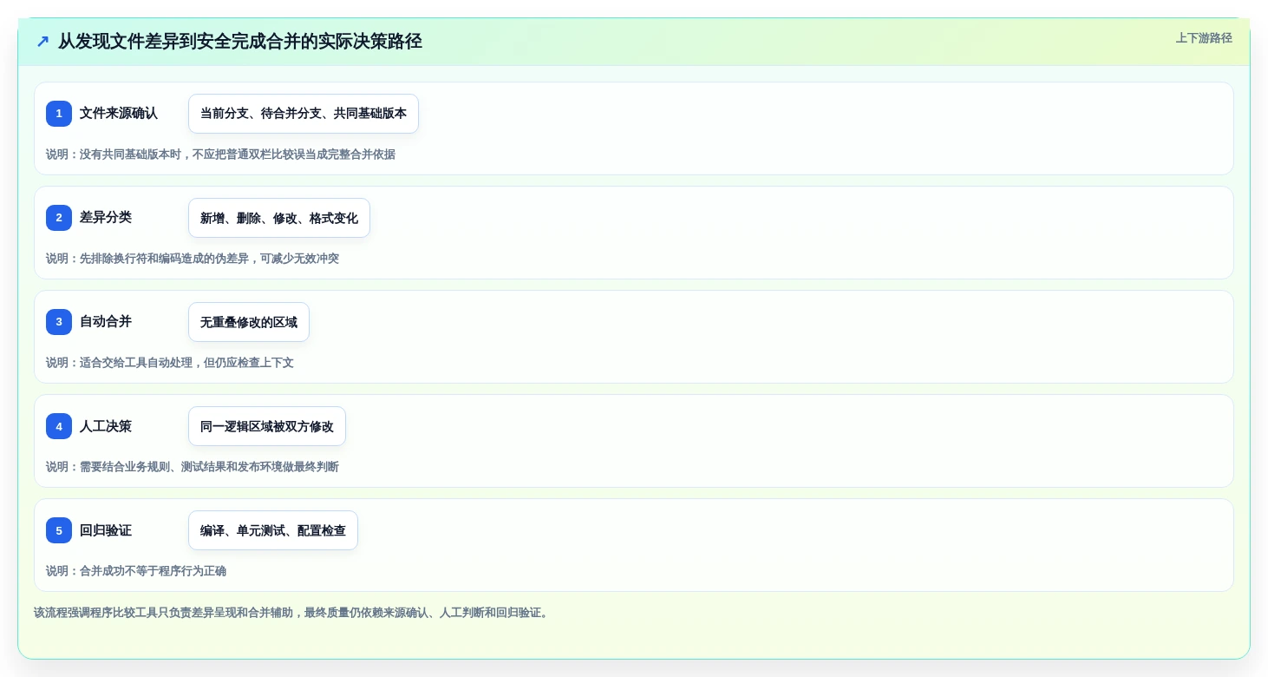Select the 自动合并 step title
The width and height of the screenshot is (1268, 677).
click(x=106, y=322)
